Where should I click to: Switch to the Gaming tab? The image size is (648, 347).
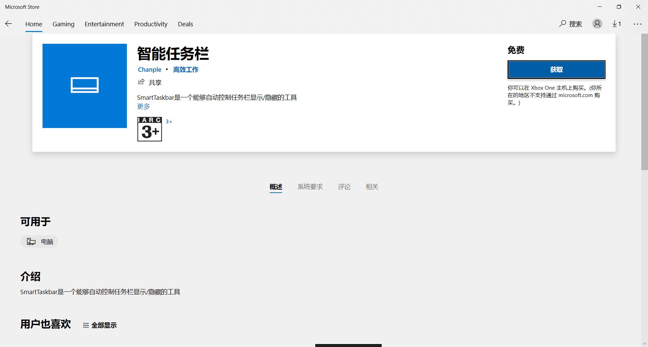coord(63,24)
